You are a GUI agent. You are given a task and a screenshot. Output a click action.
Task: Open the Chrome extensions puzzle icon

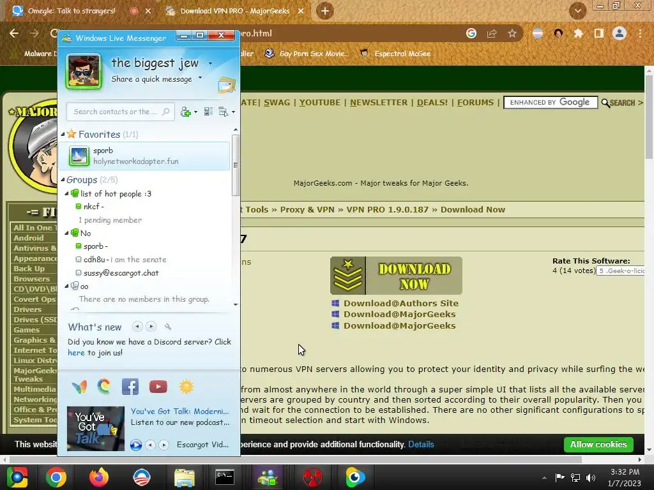(x=578, y=33)
